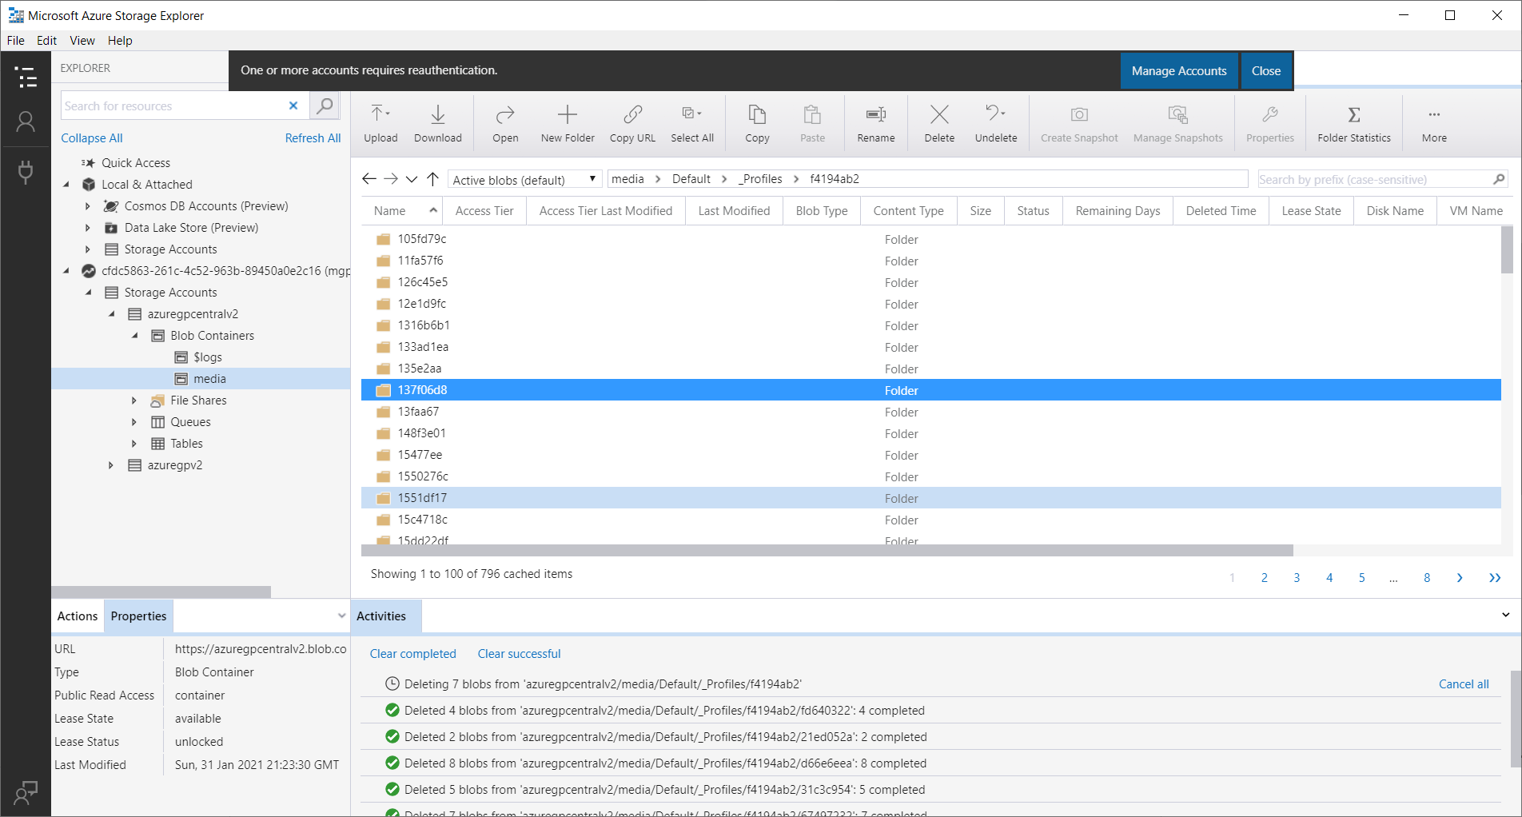Screen dimensions: 1522x817
Task: Open the Connect plug icon
Action: [26, 171]
